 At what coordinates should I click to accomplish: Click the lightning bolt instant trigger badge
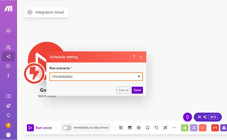(34, 74)
